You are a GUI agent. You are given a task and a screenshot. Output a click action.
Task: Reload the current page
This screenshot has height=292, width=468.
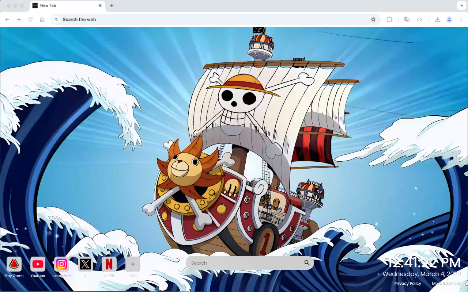(31, 19)
